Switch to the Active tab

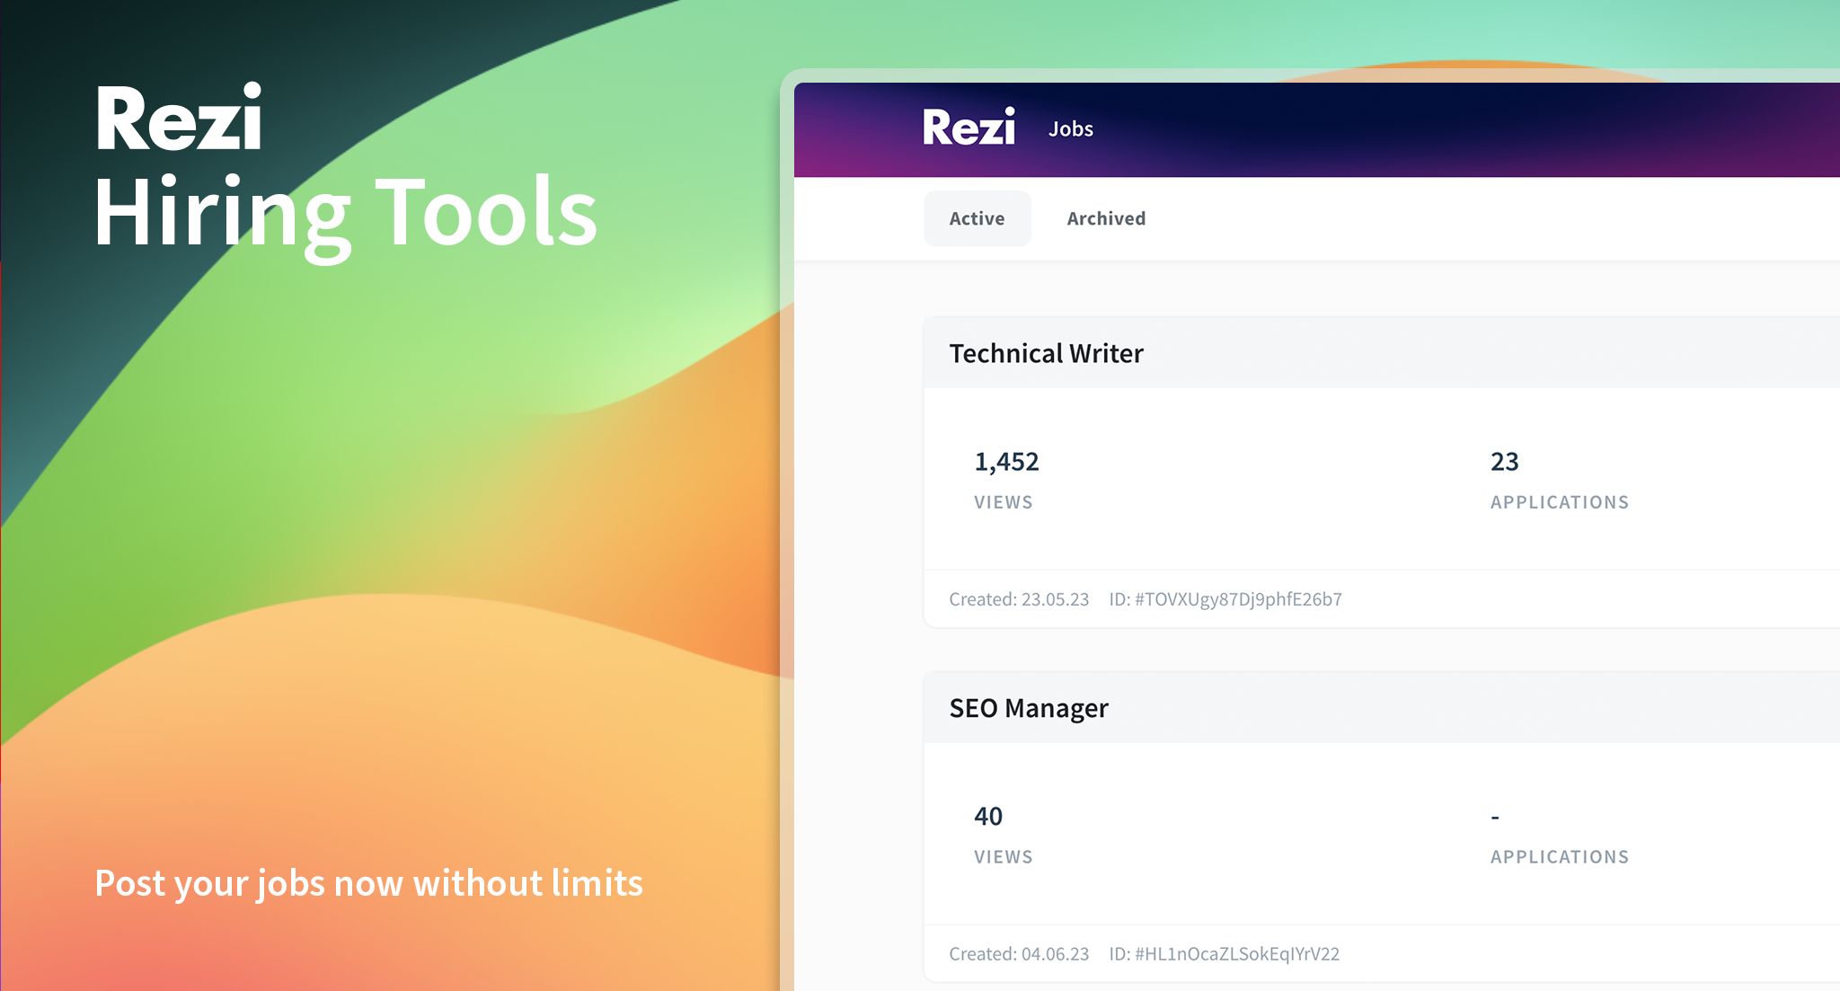[x=977, y=218]
